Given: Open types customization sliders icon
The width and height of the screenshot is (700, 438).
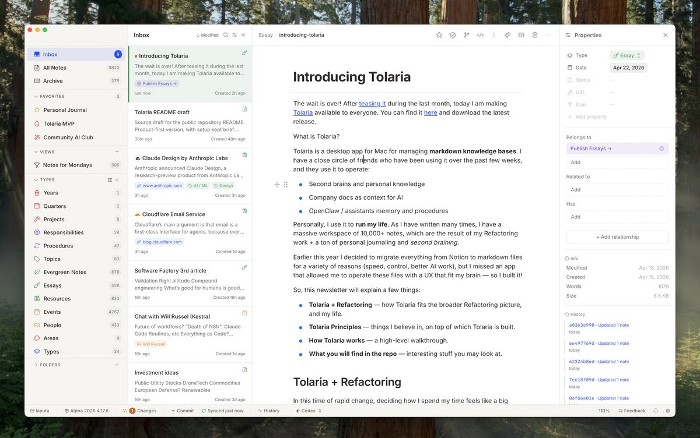Looking at the screenshot, I should [110, 180].
